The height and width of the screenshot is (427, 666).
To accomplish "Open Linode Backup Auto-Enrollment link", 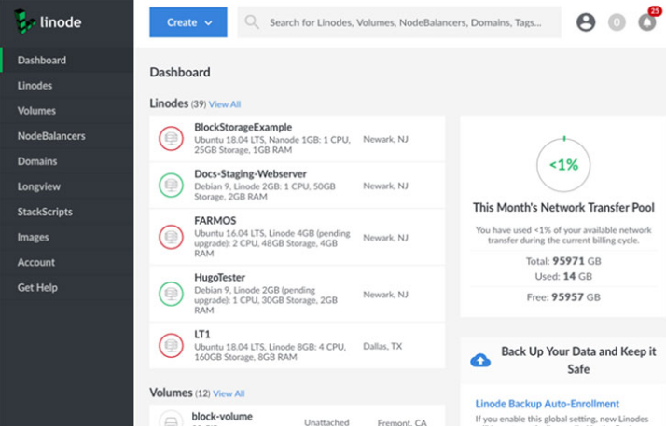I will pos(547,404).
